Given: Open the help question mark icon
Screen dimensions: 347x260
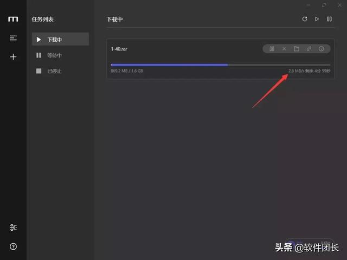Looking at the screenshot, I should 13,246.
